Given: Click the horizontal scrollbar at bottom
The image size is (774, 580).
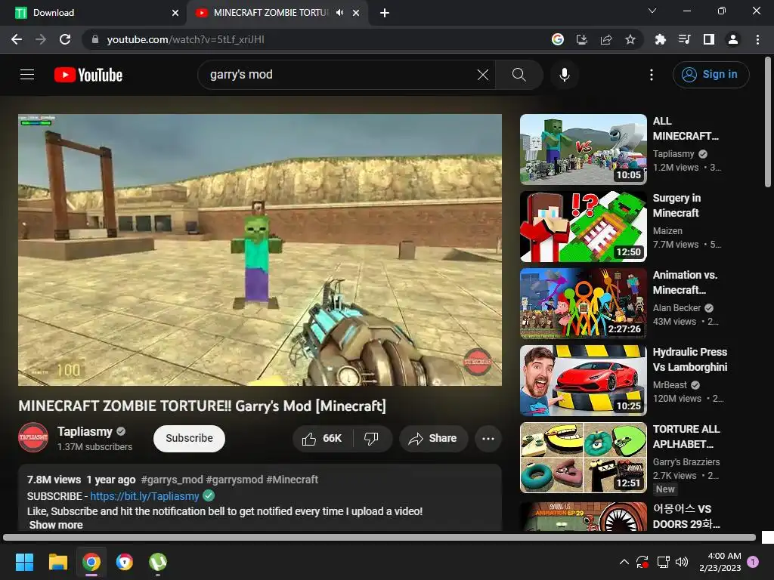Looking at the screenshot, I should 379,538.
